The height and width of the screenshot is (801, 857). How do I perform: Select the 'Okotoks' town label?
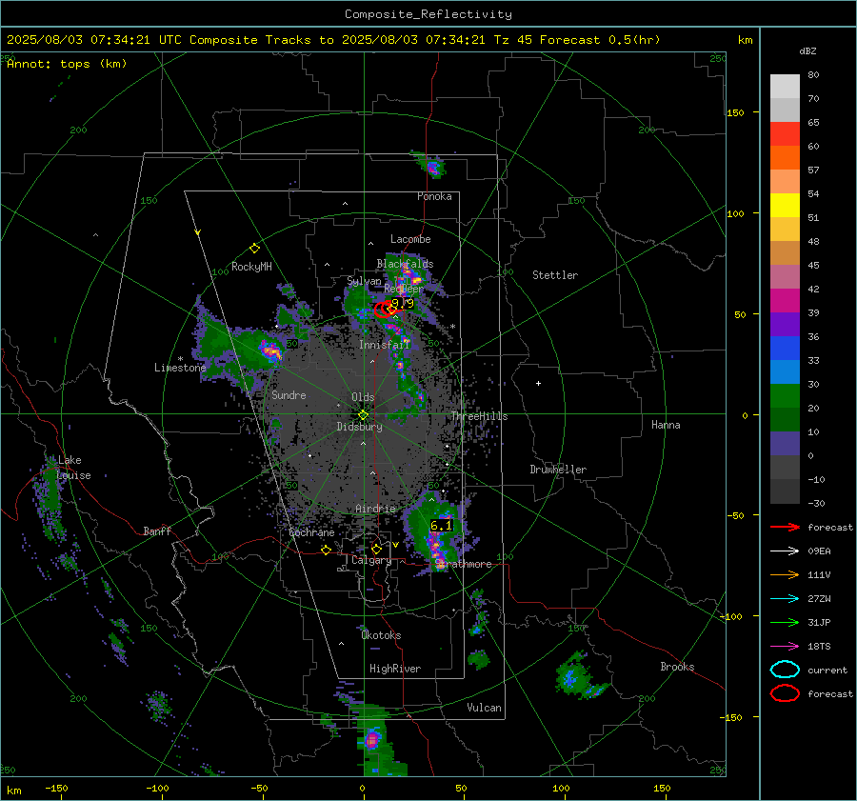[x=381, y=635]
